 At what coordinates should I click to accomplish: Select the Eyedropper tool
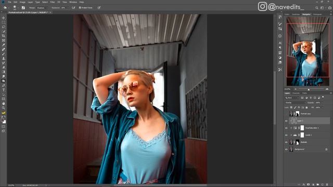[x=4, y=45]
